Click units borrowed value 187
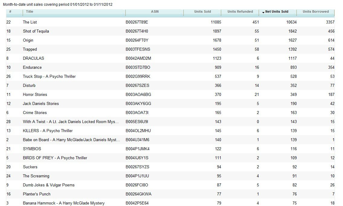This screenshot has width=343, height=206. [x=331, y=94]
